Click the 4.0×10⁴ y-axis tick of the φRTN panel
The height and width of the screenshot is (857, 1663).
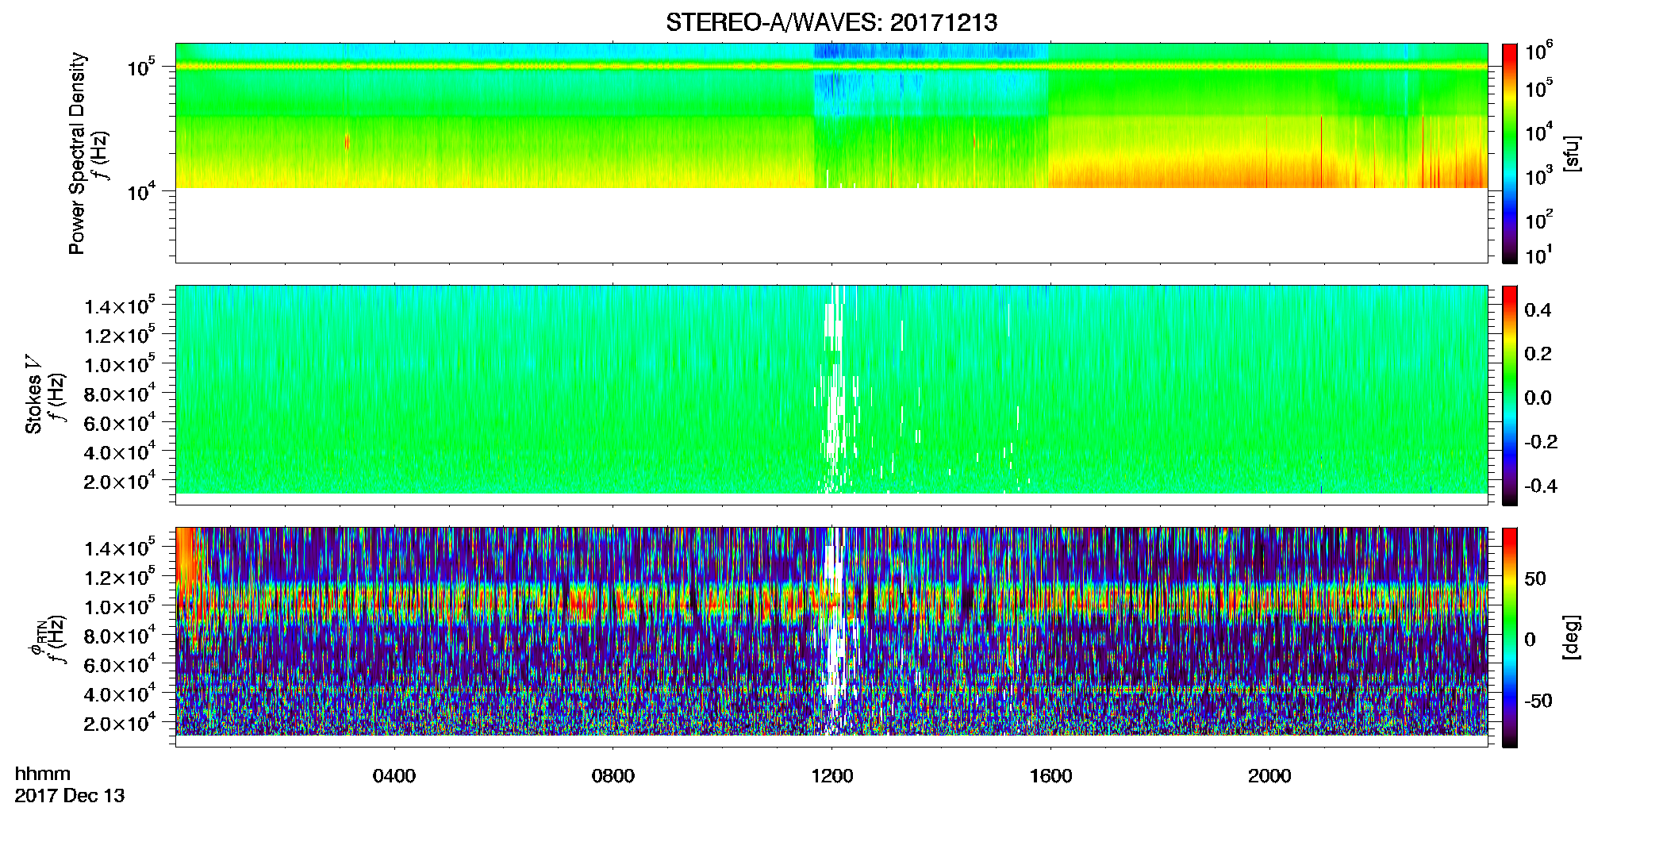[120, 694]
